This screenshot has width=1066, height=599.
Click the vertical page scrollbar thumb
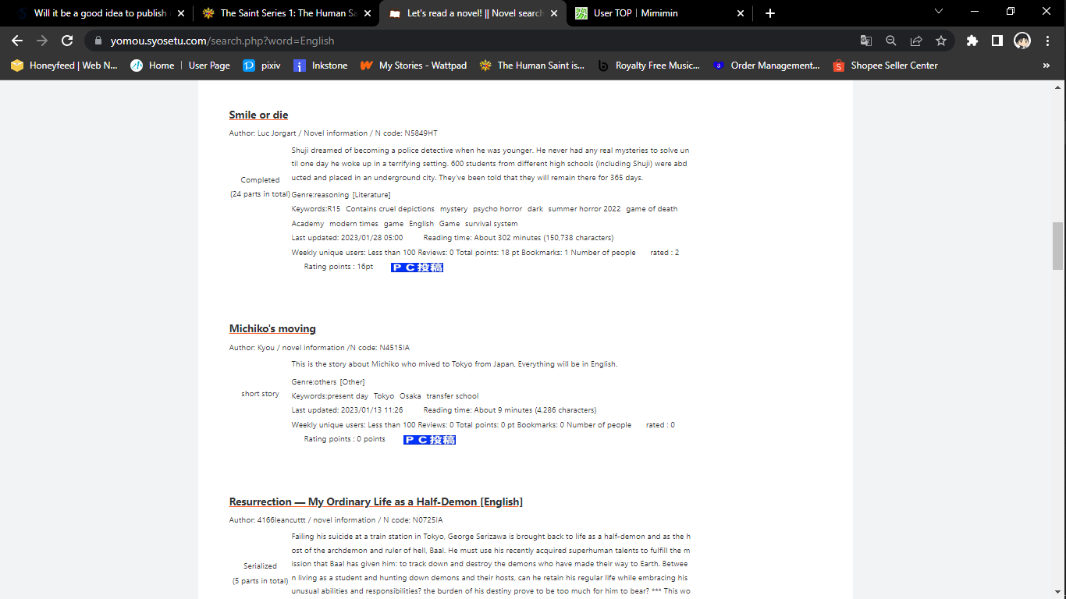(1058, 245)
